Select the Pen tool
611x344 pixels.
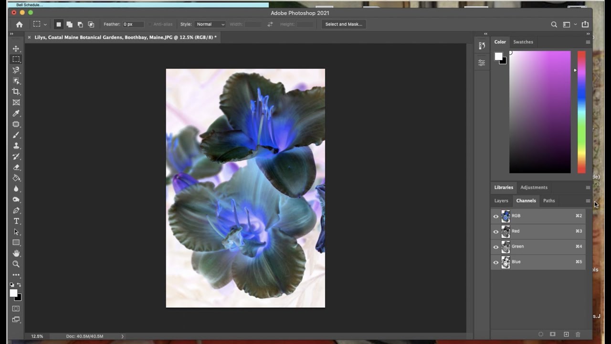[x=16, y=210]
